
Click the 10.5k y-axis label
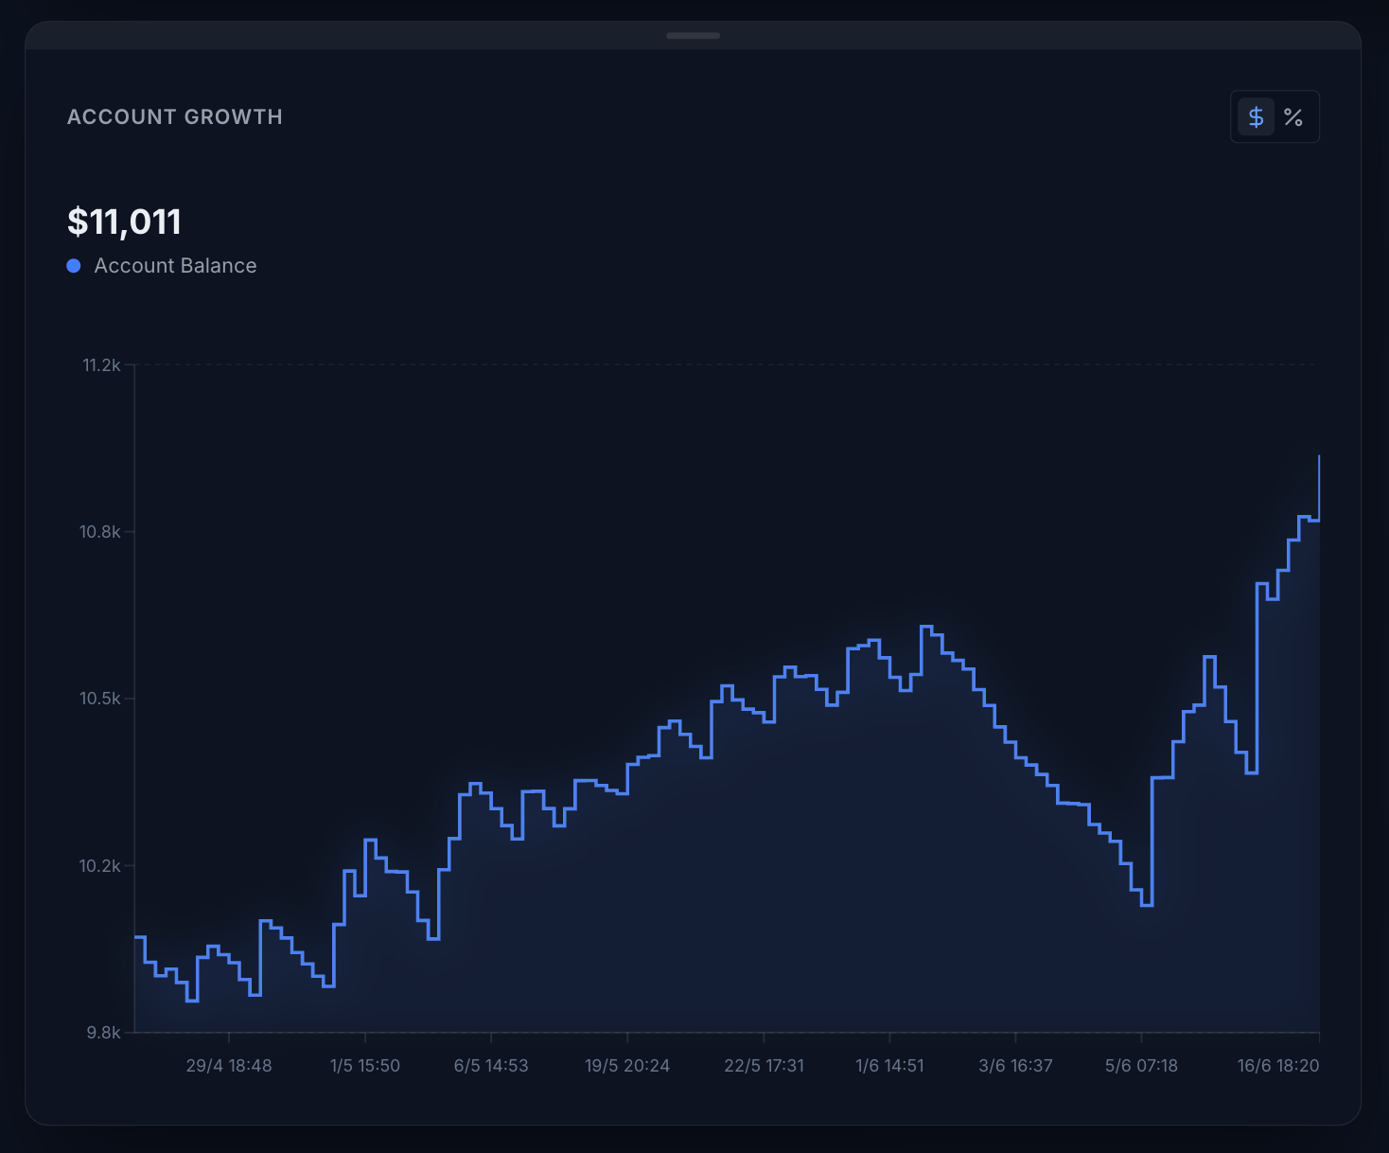pyautogui.click(x=100, y=699)
